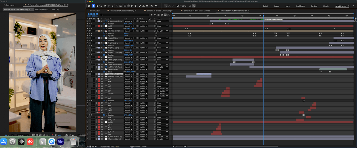
Task: Open Track Matte dropdown for reel 3 clip Comp 1
Action: point(143,31)
